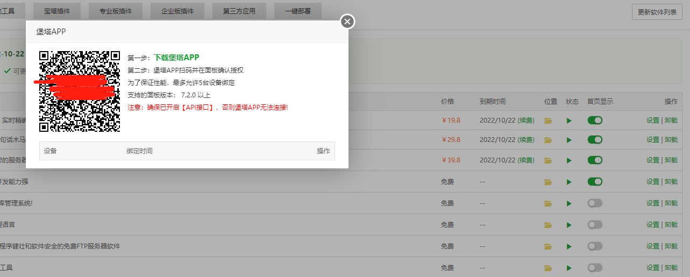This screenshot has height=277, width=690.
Task: Click 卸载 in the 语言 row
Action: point(671,225)
